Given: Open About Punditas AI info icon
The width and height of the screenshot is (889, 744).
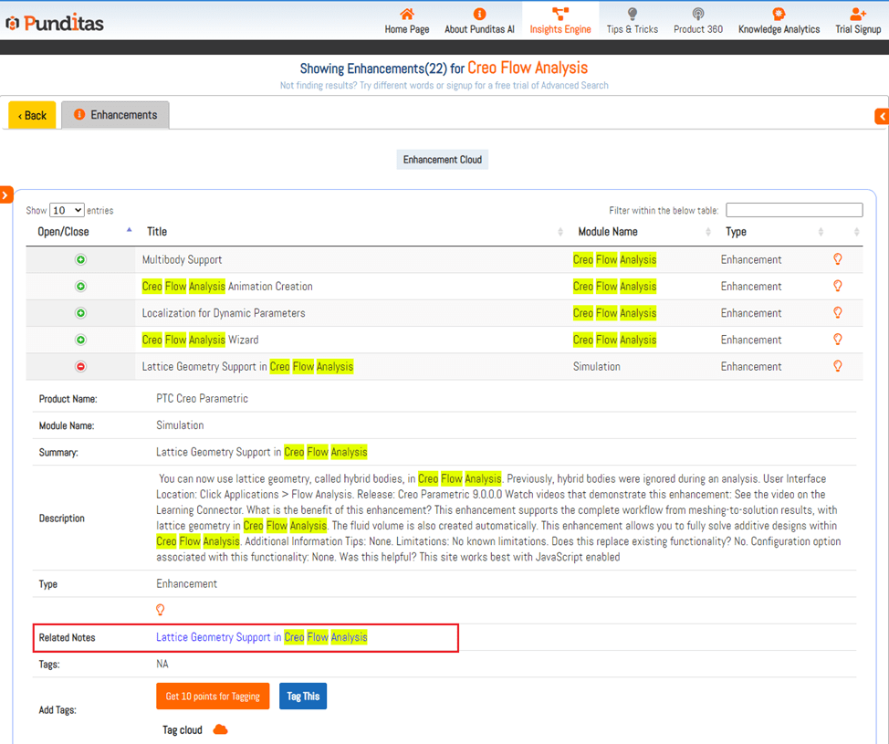Looking at the screenshot, I should tap(479, 14).
